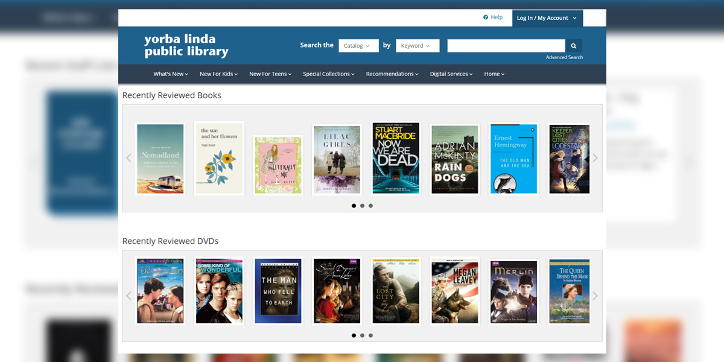Select third page dot of books carousel
The height and width of the screenshot is (362, 724).
tap(370, 206)
